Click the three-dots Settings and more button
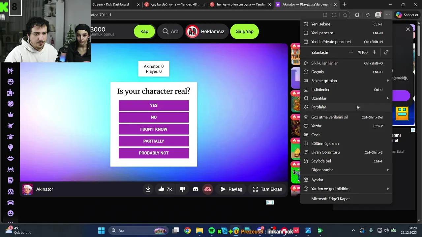Viewport: 422px width, 237px height. [x=388, y=15]
